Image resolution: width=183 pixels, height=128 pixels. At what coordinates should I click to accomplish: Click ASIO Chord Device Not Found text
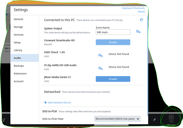click(119, 54)
